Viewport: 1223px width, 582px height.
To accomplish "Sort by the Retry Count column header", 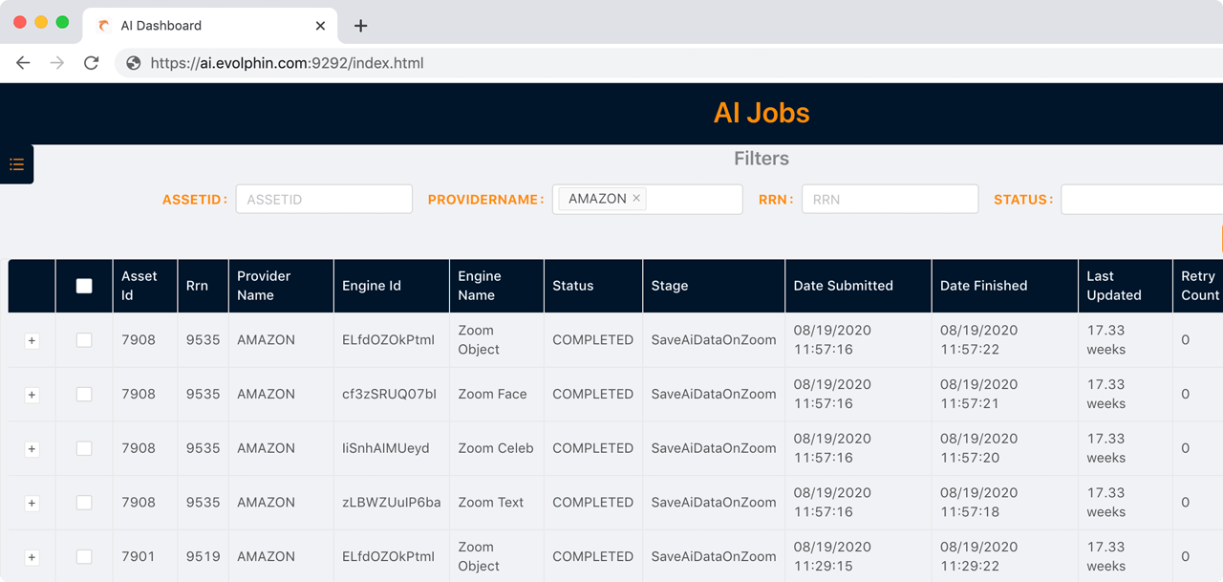I will 1200,286.
